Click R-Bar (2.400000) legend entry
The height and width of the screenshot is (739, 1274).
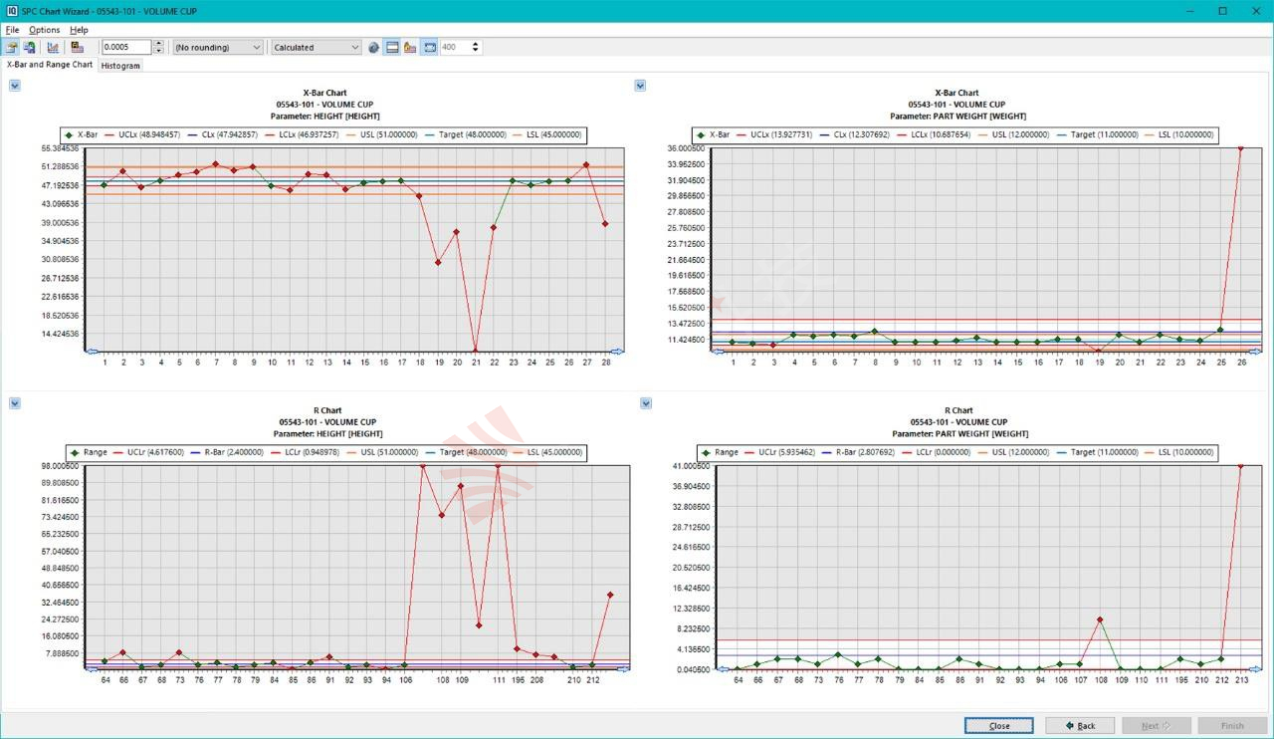coord(226,452)
